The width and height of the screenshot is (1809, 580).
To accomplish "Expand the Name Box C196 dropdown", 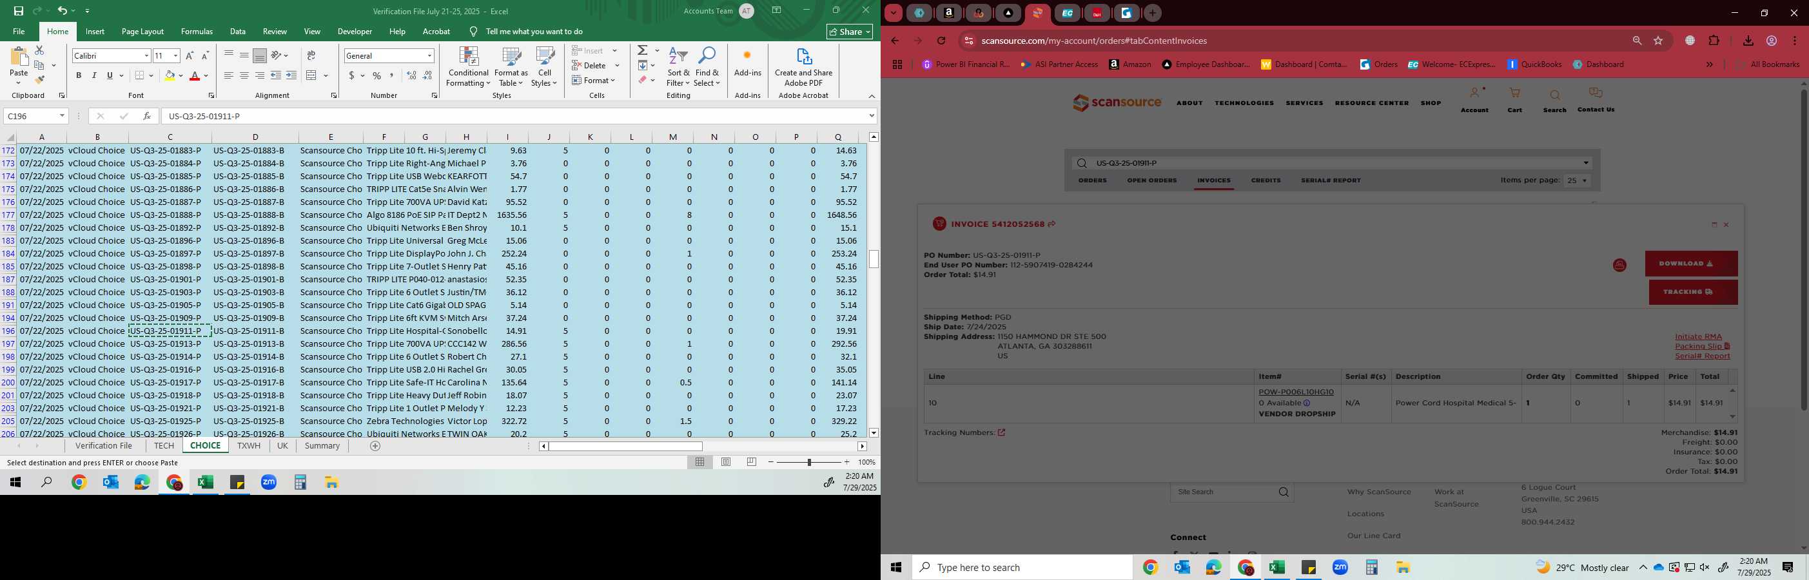I will click(62, 116).
